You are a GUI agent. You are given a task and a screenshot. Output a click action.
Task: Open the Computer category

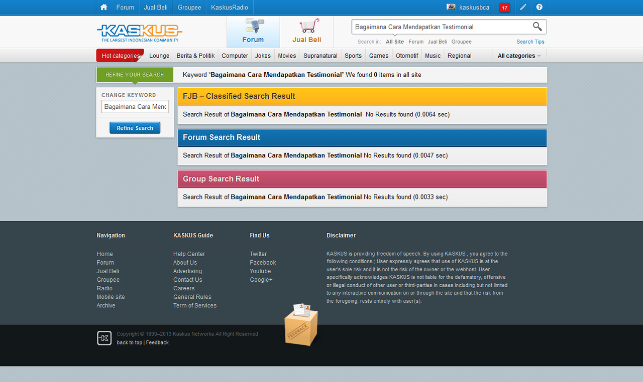coord(235,56)
